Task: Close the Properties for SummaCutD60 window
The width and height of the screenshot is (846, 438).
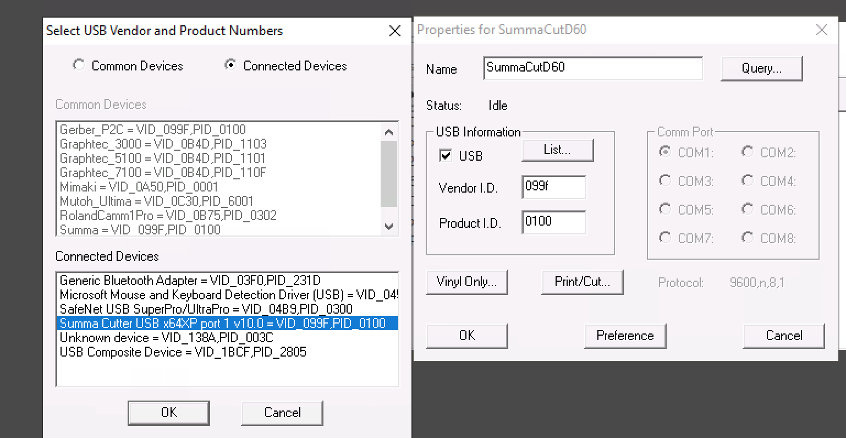Action: pos(821,30)
